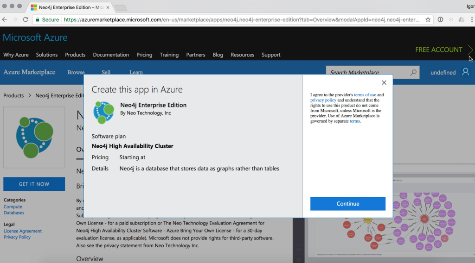This screenshot has width=475, height=263.
Task: Click the Azure Marketplace heading link
Action: (29, 72)
